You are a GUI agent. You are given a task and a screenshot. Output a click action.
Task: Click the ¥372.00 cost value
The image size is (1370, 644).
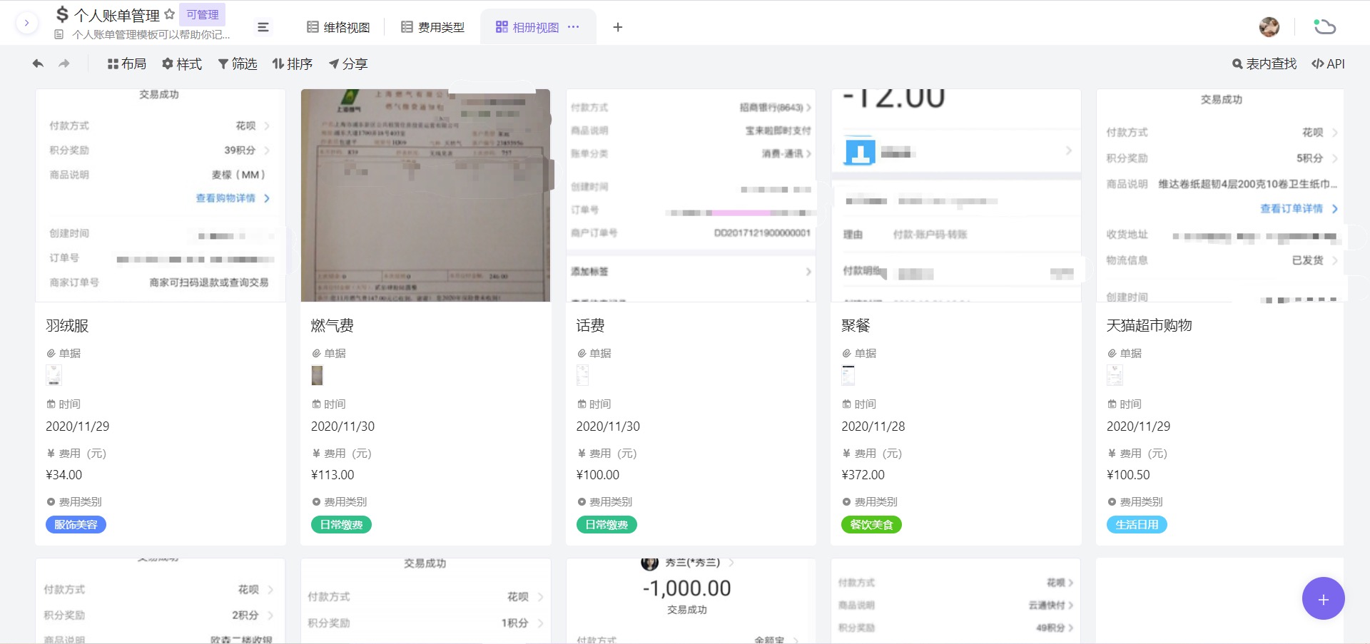pos(863,475)
